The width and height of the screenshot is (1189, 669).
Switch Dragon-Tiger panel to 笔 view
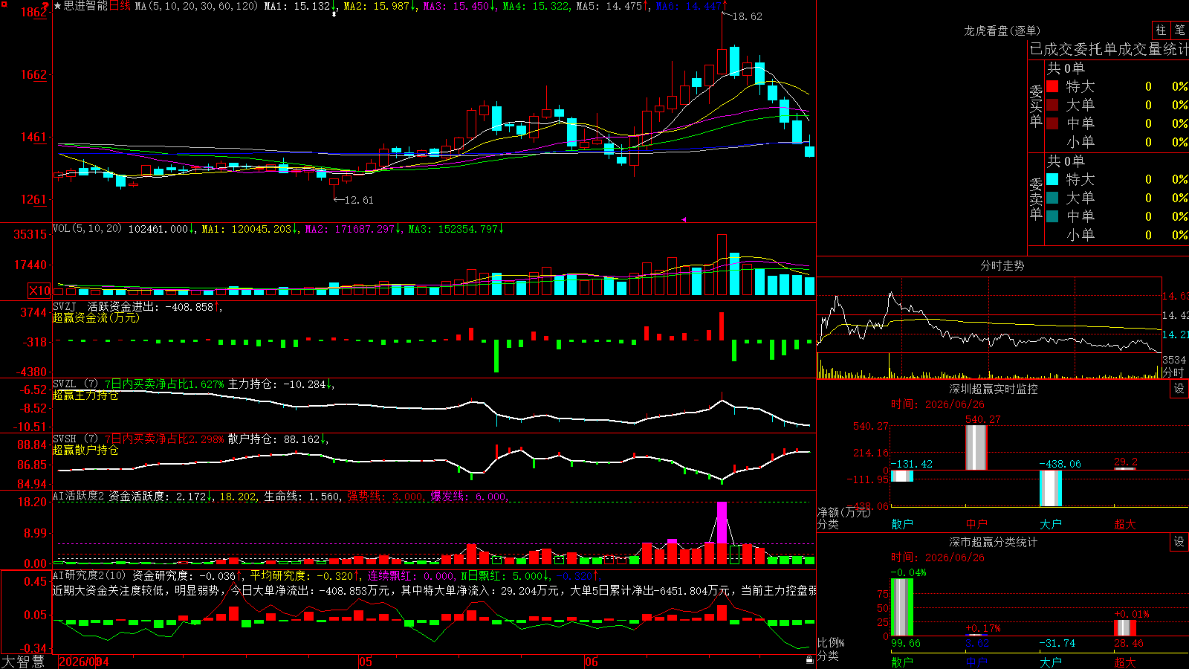pyautogui.click(x=1179, y=30)
